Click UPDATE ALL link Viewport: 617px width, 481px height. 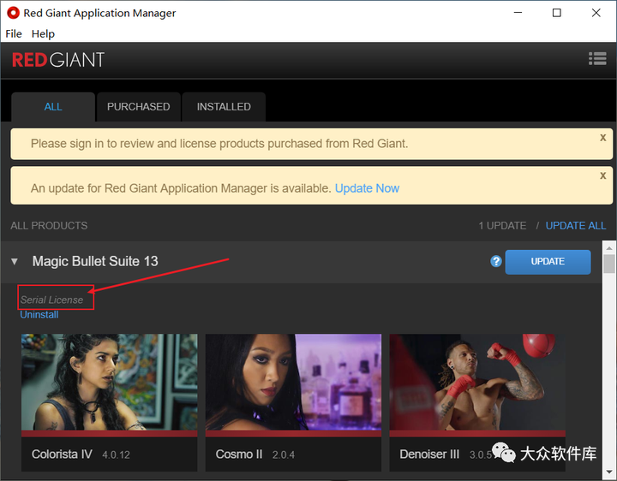pyautogui.click(x=575, y=226)
